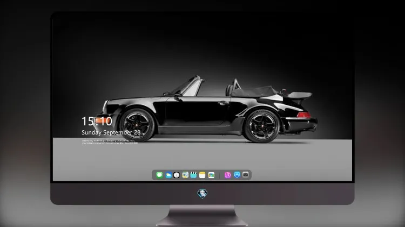Click the 15:10 clock display
The width and height of the screenshot is (405, 227).
point(97,121)
